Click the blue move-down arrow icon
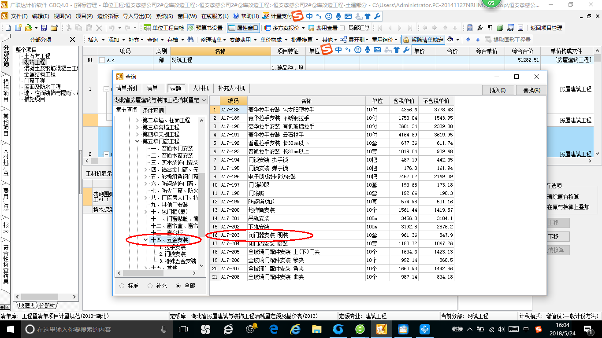Viewport: 602px width, 338px height. click(x=477, y=40)
